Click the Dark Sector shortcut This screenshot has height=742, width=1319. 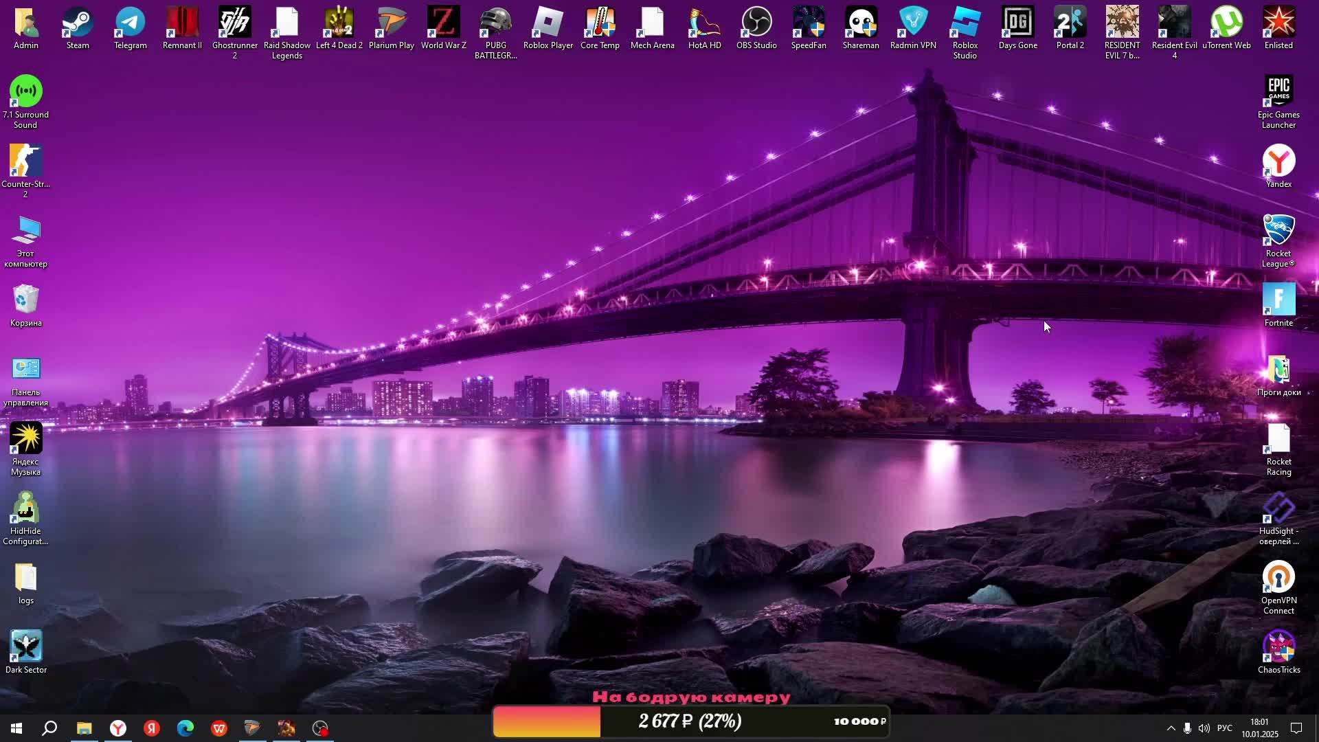[x=26, y=653]
